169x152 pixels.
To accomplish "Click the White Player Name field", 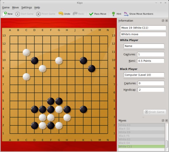I will (x=144, y=46).
